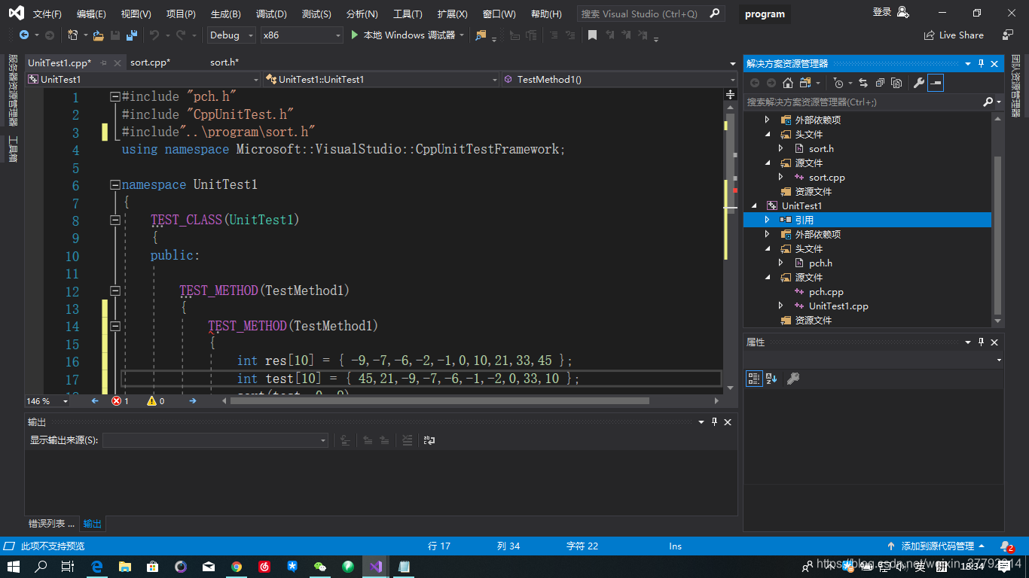Open the Windows Start menu
The width and height of the screenshot is (1029, 578).
(x=14, y=567)
